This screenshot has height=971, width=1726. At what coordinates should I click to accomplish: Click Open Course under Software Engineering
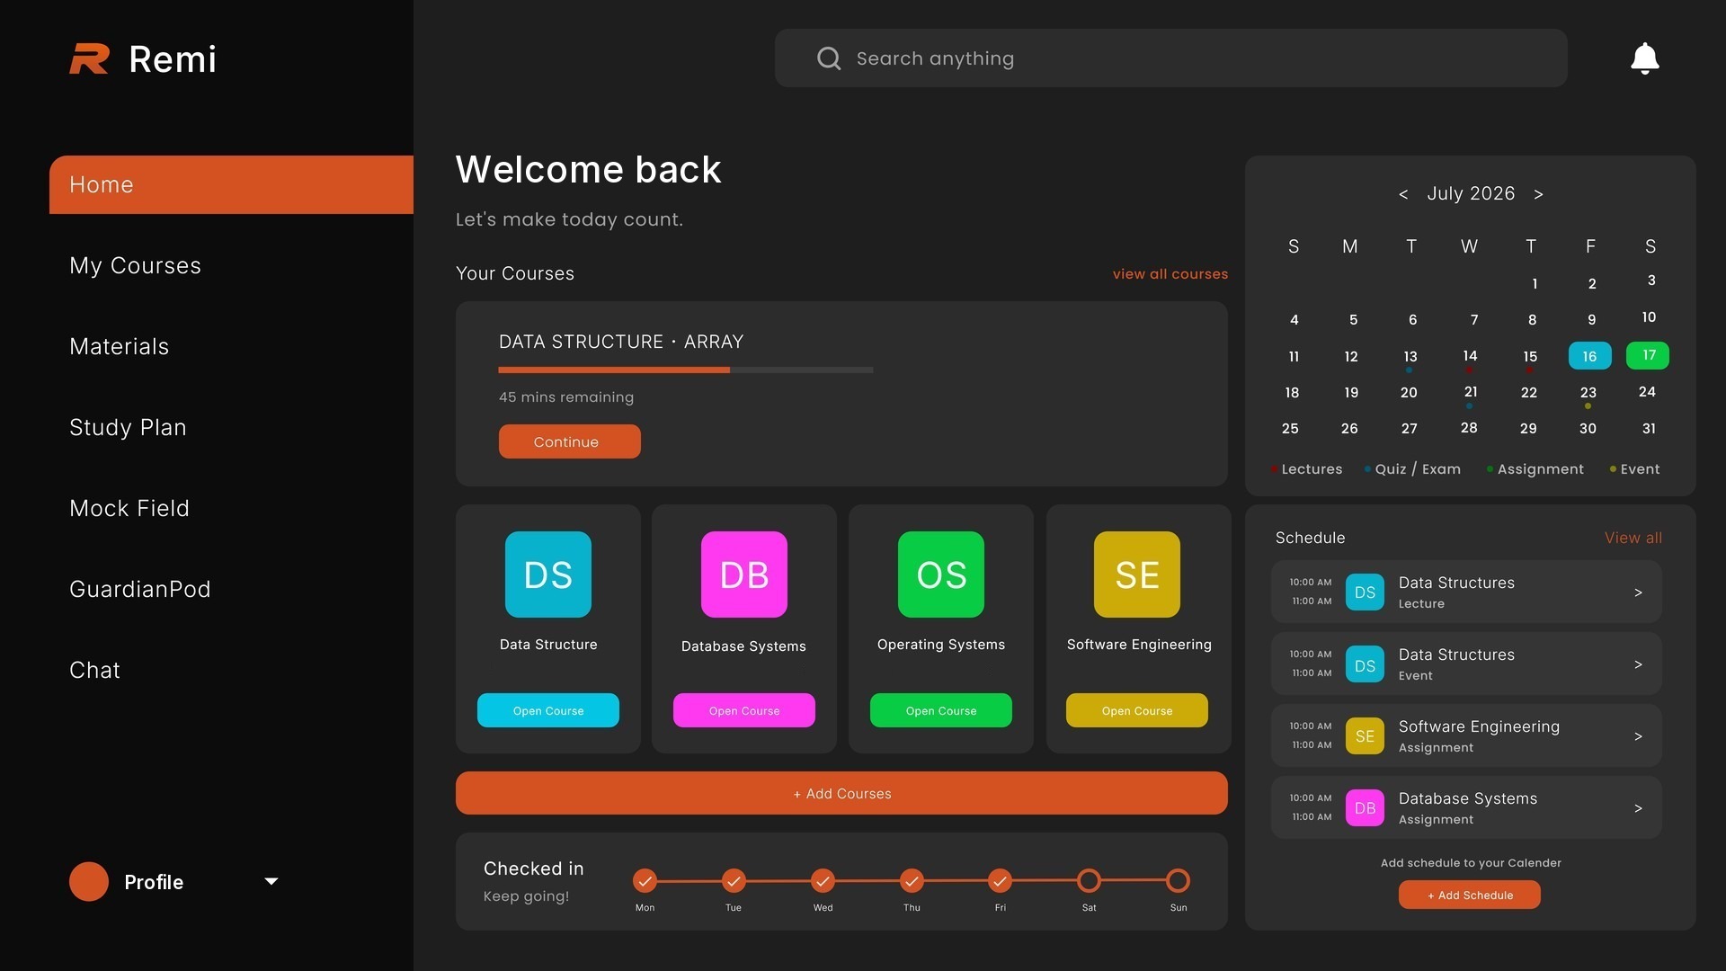pos(1137,710)
